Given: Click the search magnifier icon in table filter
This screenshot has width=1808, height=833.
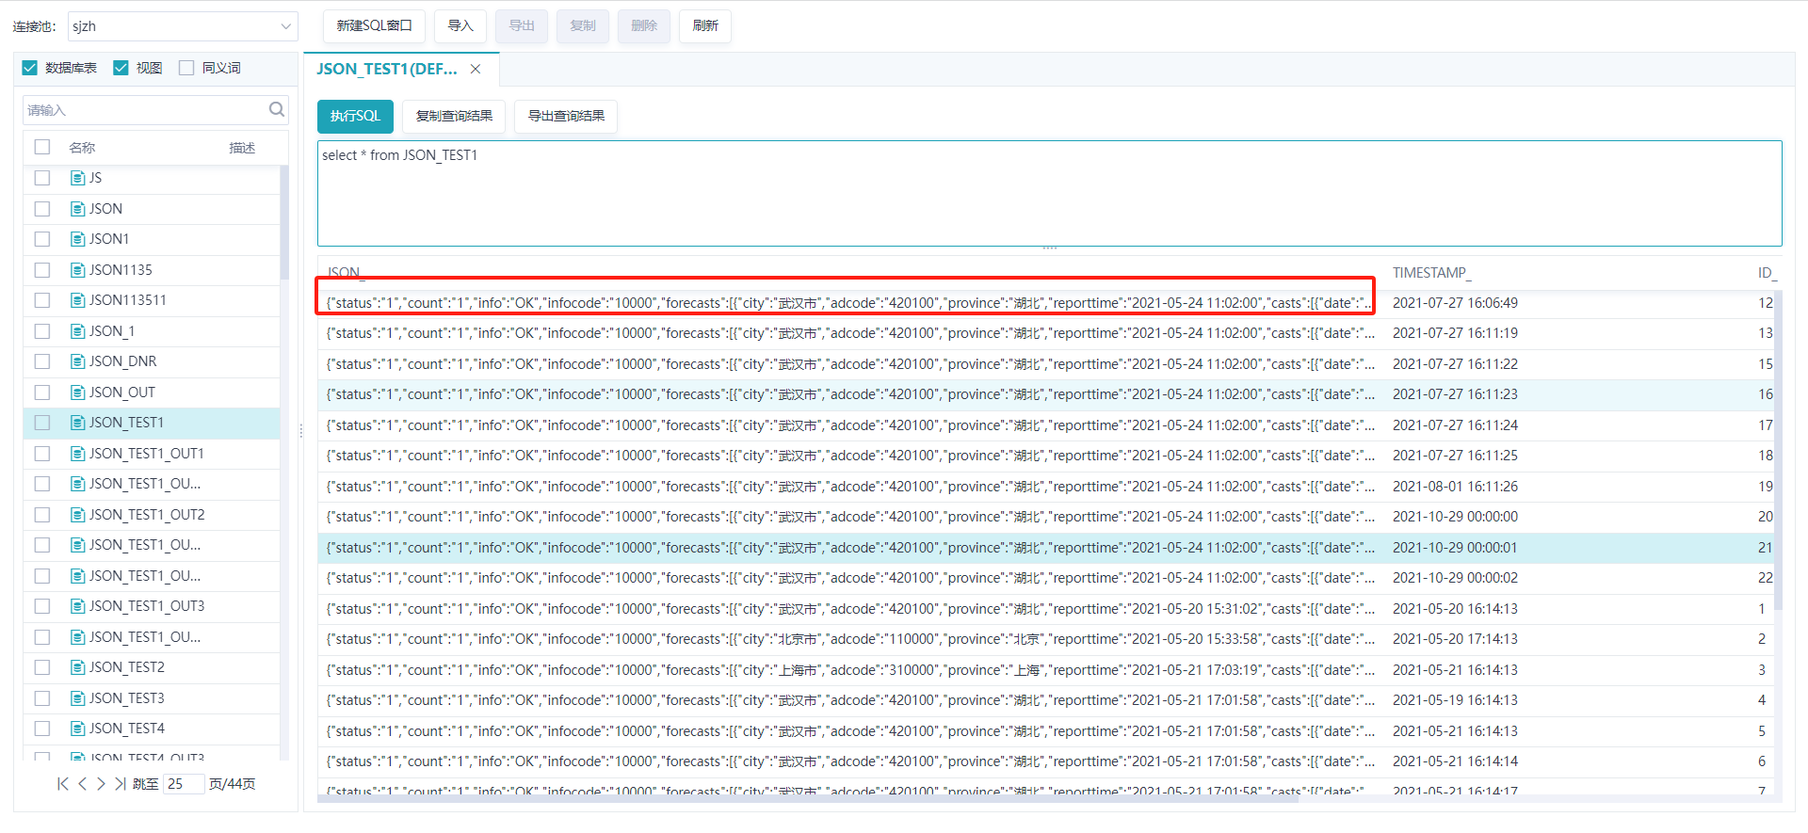Looking at the screenshot, I should (x=276, y=109).
